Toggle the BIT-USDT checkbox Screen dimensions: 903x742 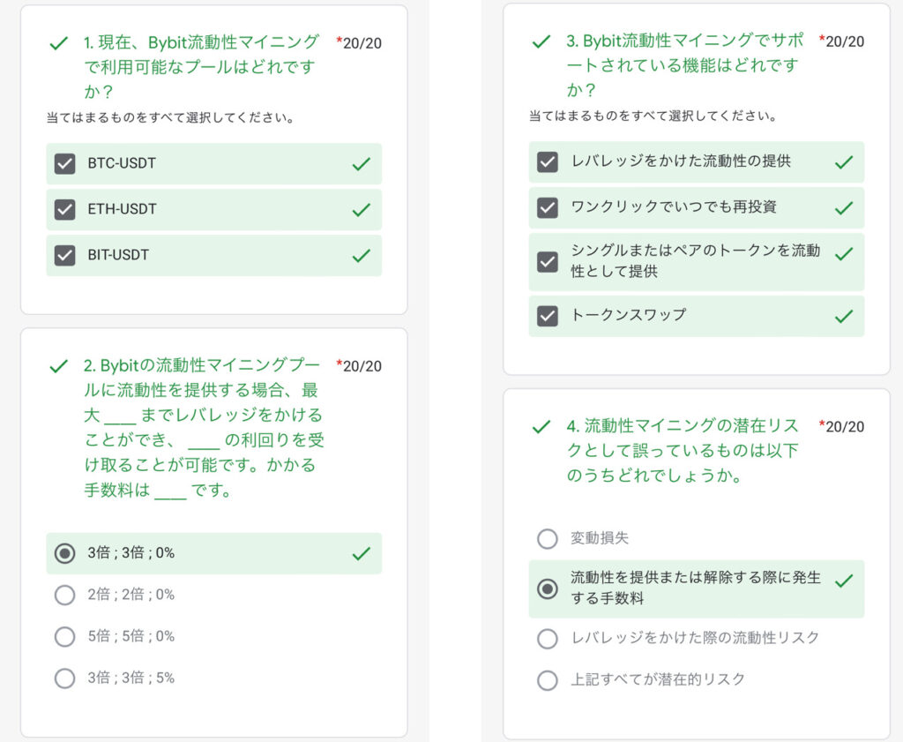click(x=64, y=255)
